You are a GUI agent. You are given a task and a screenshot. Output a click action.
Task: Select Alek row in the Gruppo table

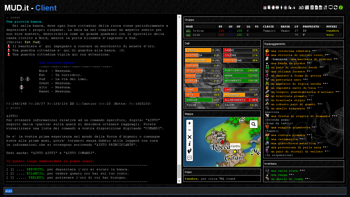click(264, 35)
